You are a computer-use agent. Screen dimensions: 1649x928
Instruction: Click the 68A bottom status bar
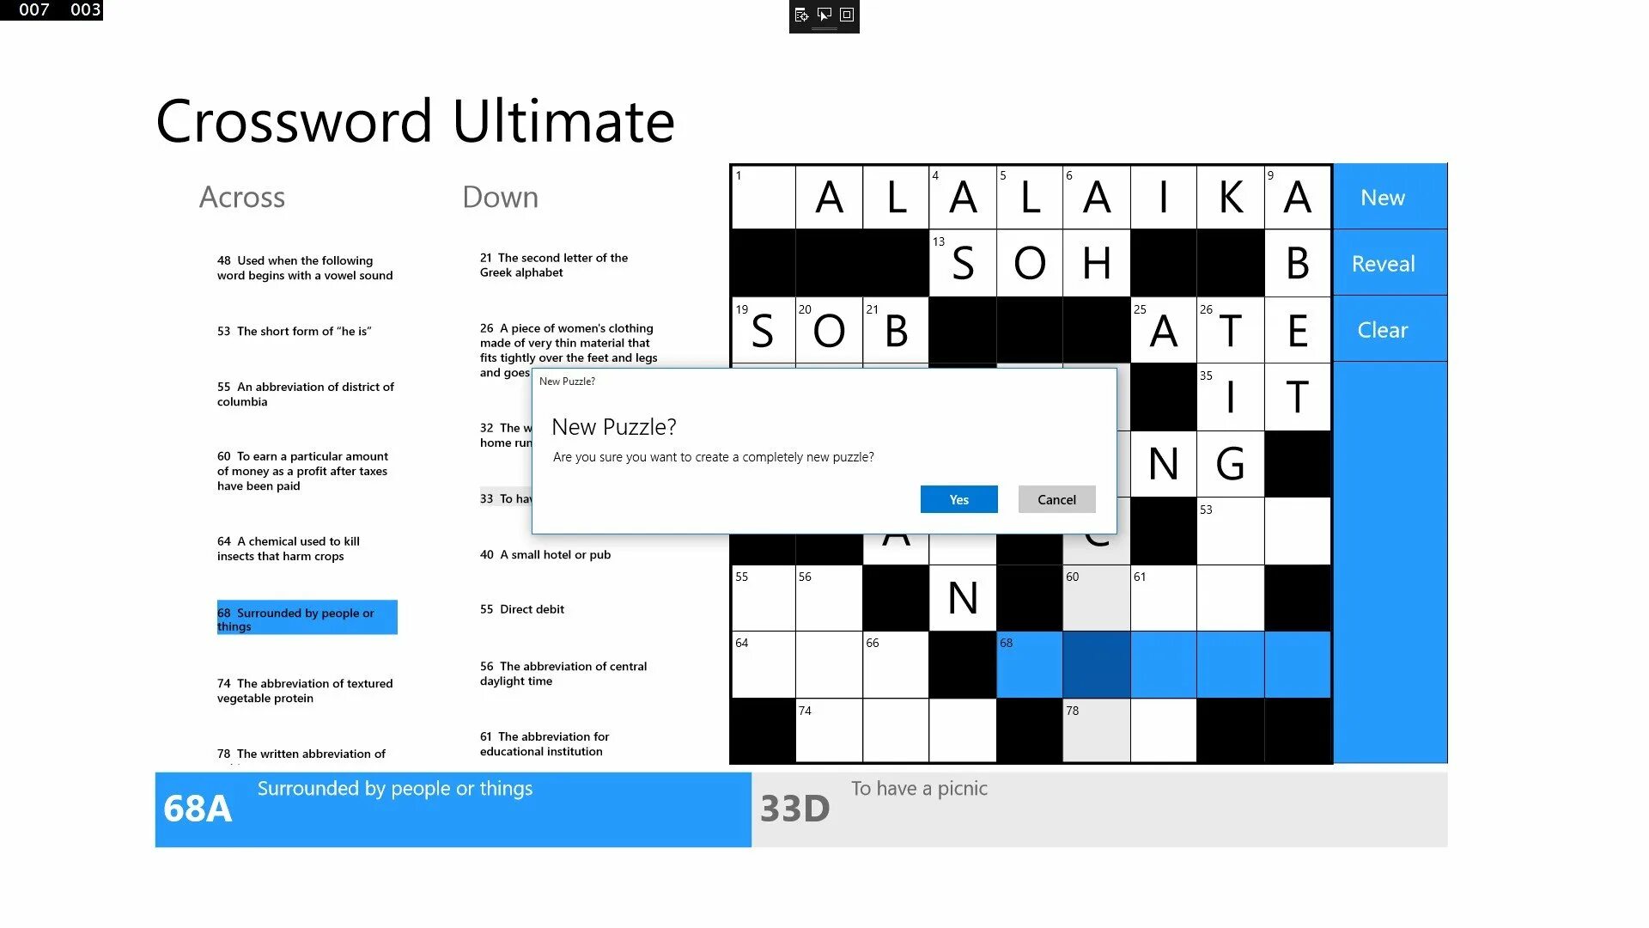pyautogui.click(x=453, y=808)
